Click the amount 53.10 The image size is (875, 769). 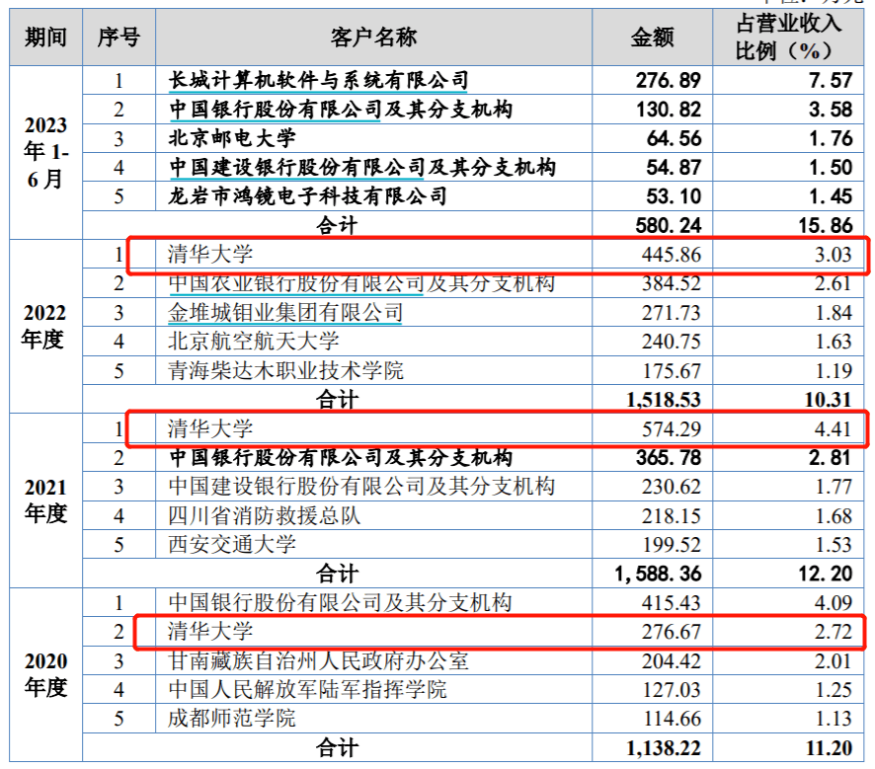[x=674, y=196]
